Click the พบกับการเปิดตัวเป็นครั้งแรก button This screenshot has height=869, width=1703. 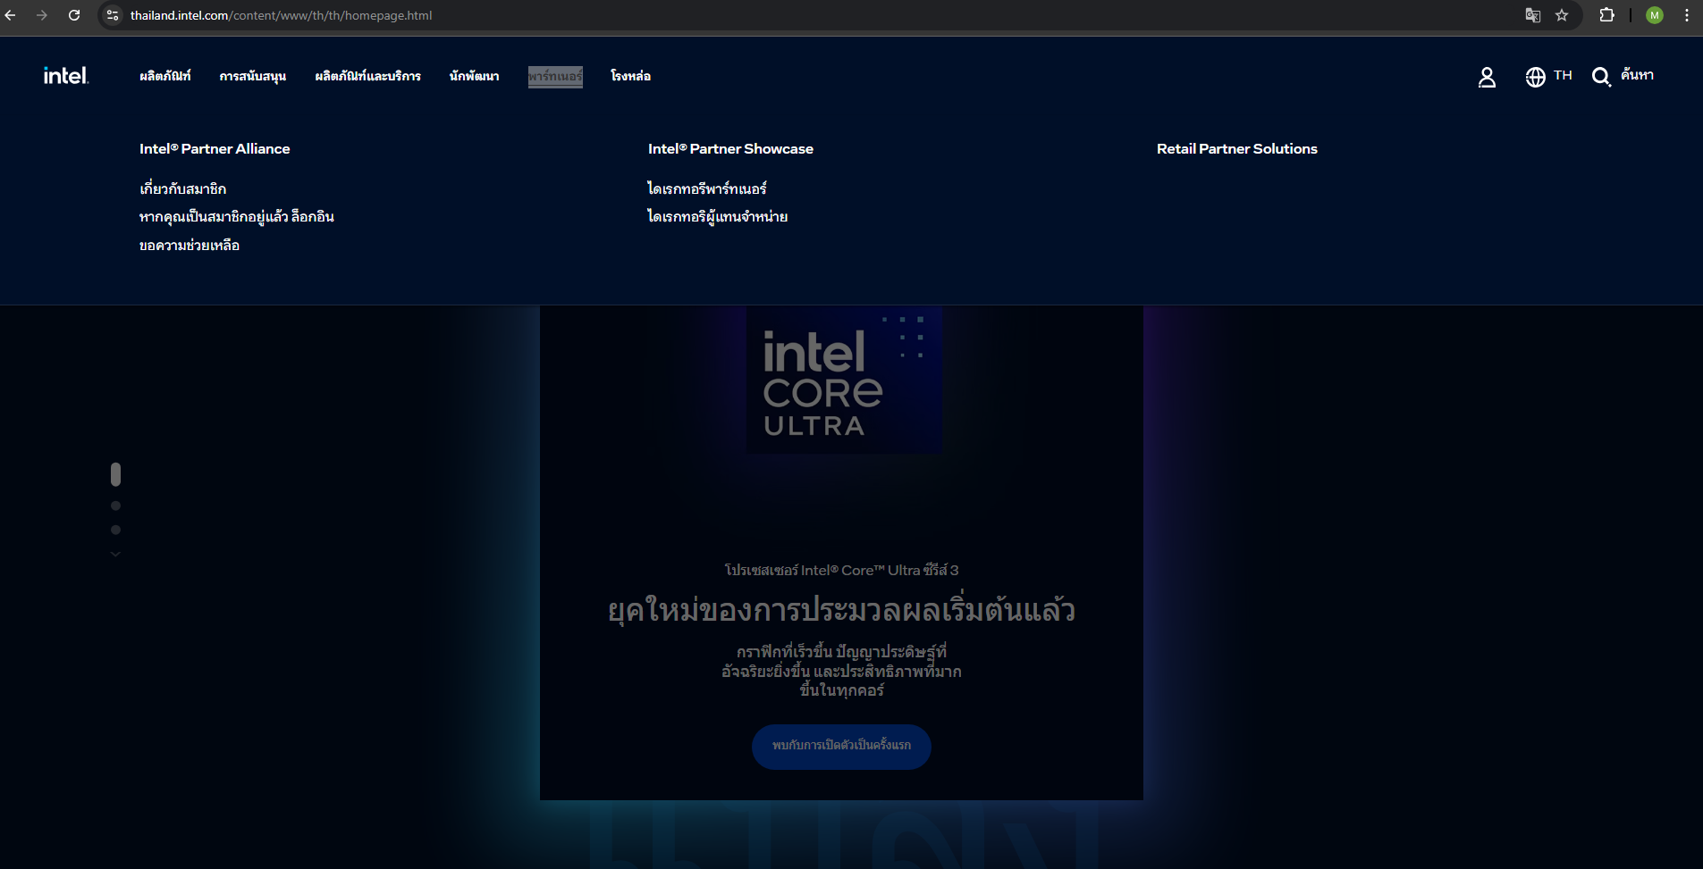pos(841,746)
